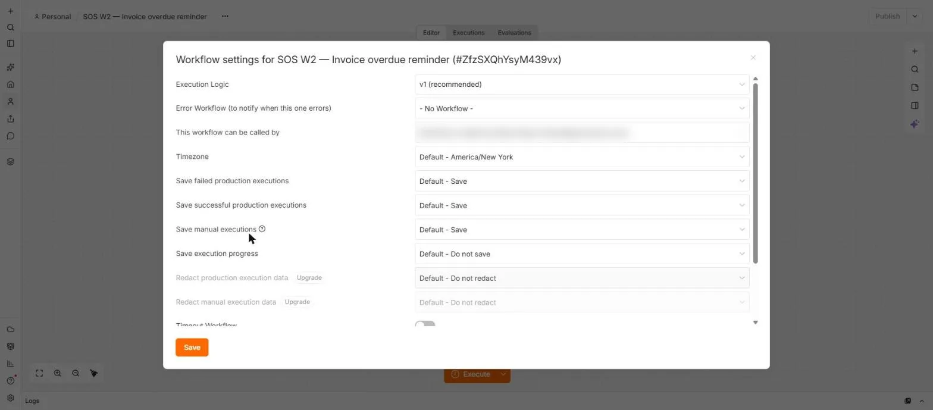Screen dimensions: 933x410
Task: Add sticky note from right panel
Action: pyautogui.click(x=915, y=87)
